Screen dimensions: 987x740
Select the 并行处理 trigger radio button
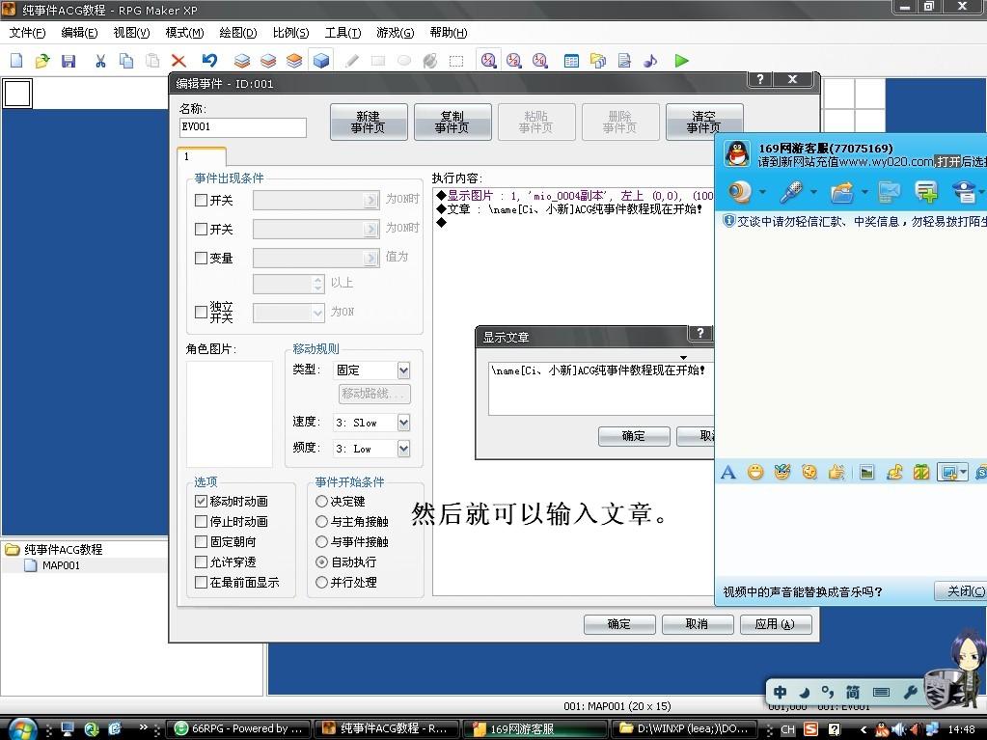321,582
